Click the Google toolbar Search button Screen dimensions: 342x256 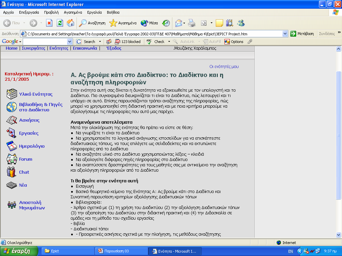click(x=86, y=42)
